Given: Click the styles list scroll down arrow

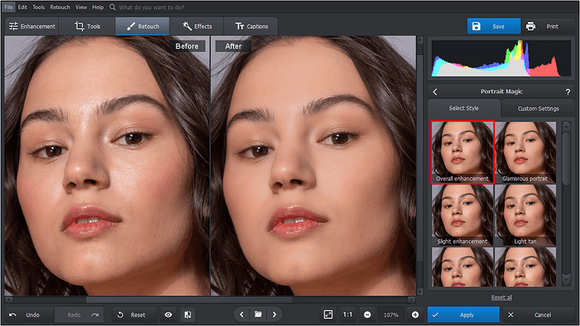Looking at the screenshot, I should coord(566,280).
